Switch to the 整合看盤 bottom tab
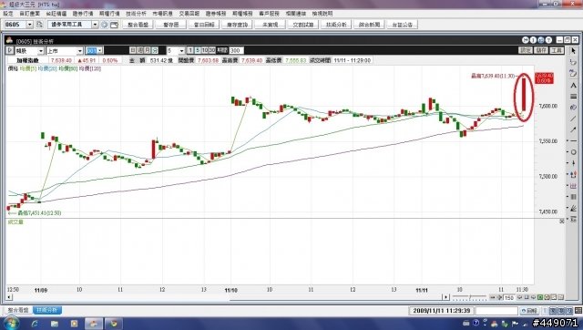 pos(18,310)
